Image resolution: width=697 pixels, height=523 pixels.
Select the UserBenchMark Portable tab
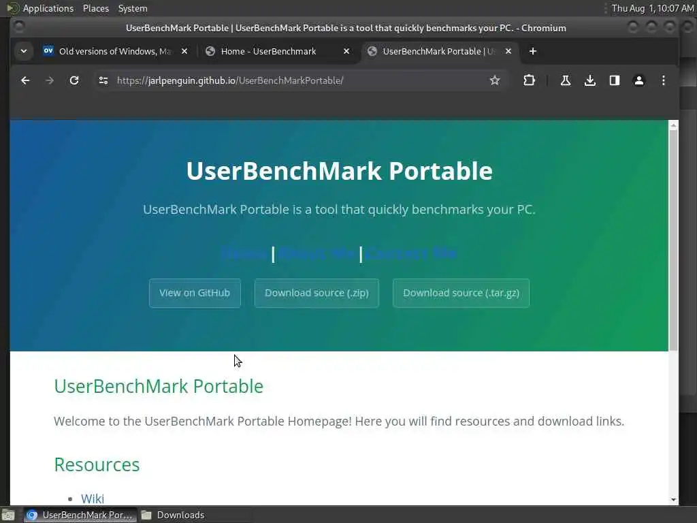coord(440,51)
